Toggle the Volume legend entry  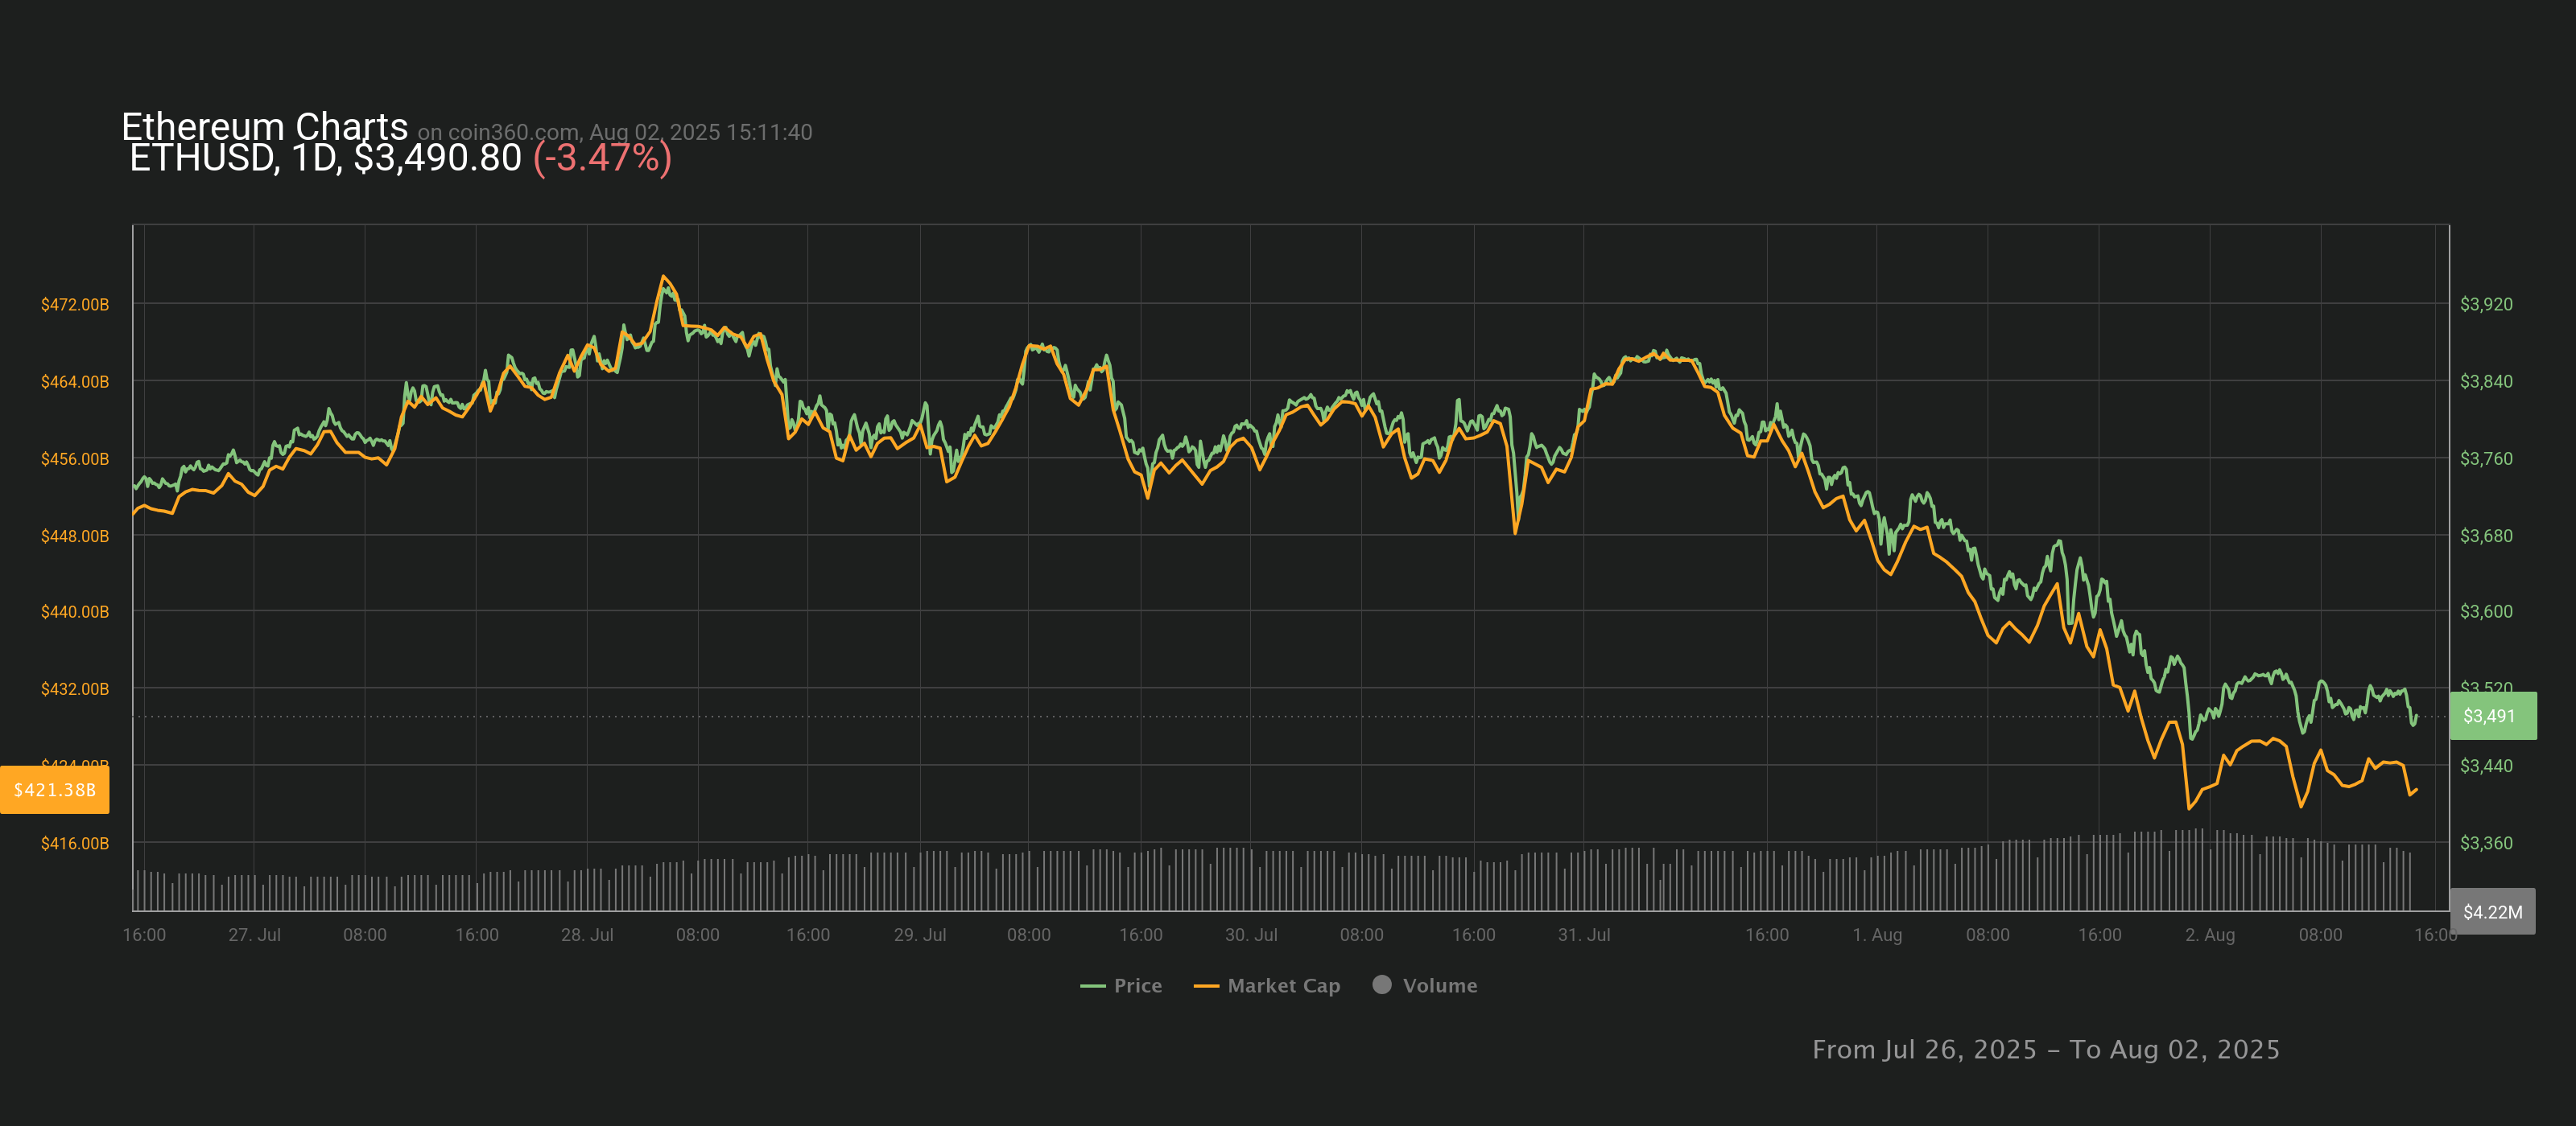[1424, 985]
